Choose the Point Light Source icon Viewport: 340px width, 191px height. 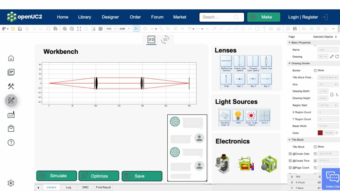click(x=251, y=116)
